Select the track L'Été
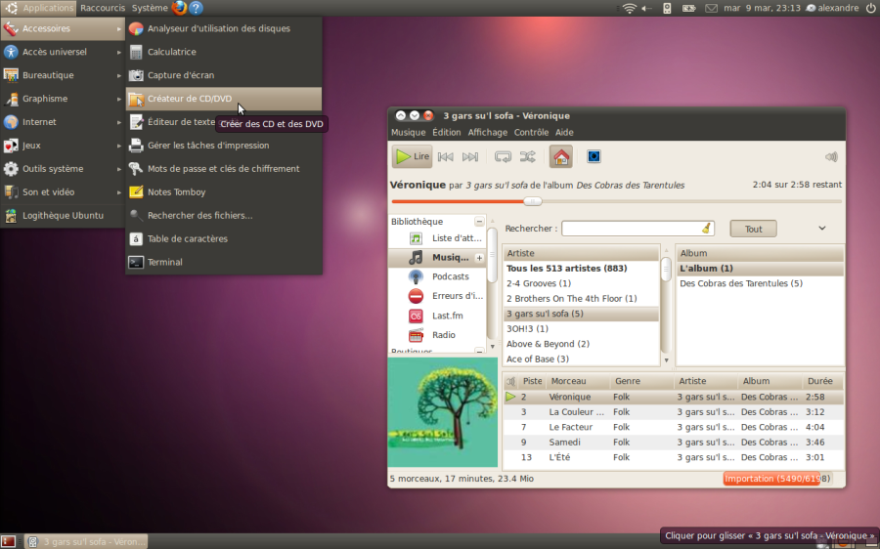 [674, 457]
